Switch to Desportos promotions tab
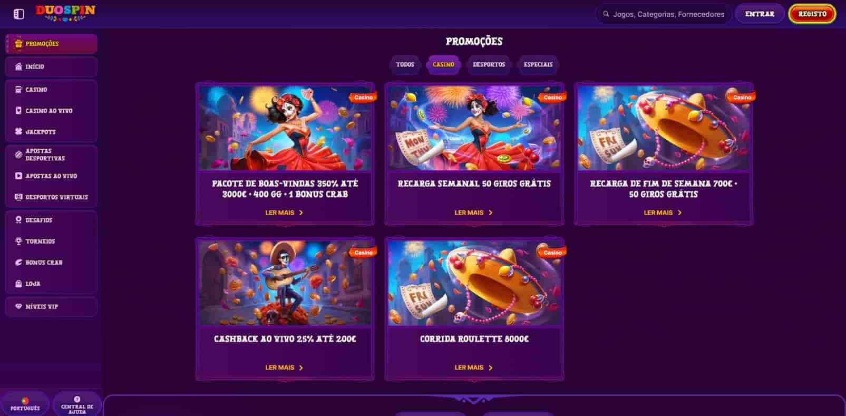Image resolution: width=846 pixels, height=416 pixels. 489,65
